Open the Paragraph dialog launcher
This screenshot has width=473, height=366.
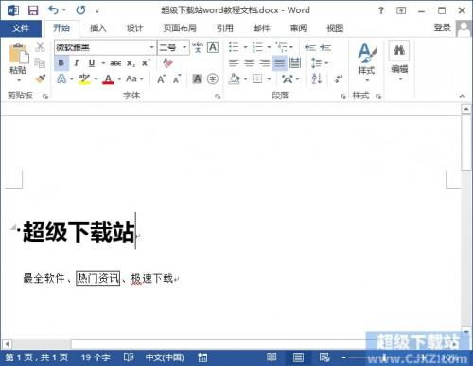(343, 96)
